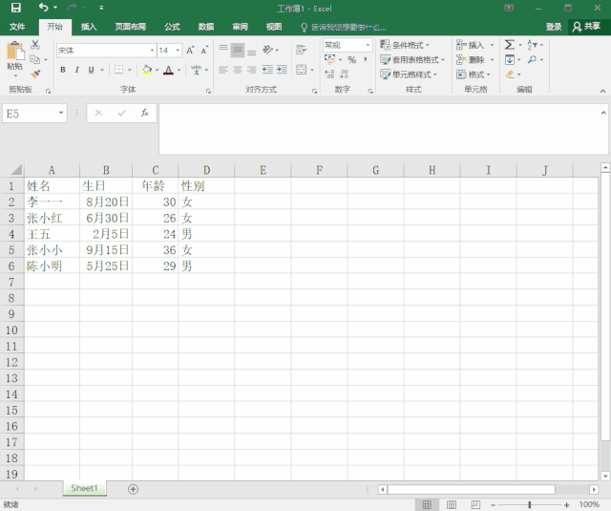This screenshot has width=611, height=511.
Task: Click the Percent Style icon
Action: pyautogui.click(x=352, y=59)
